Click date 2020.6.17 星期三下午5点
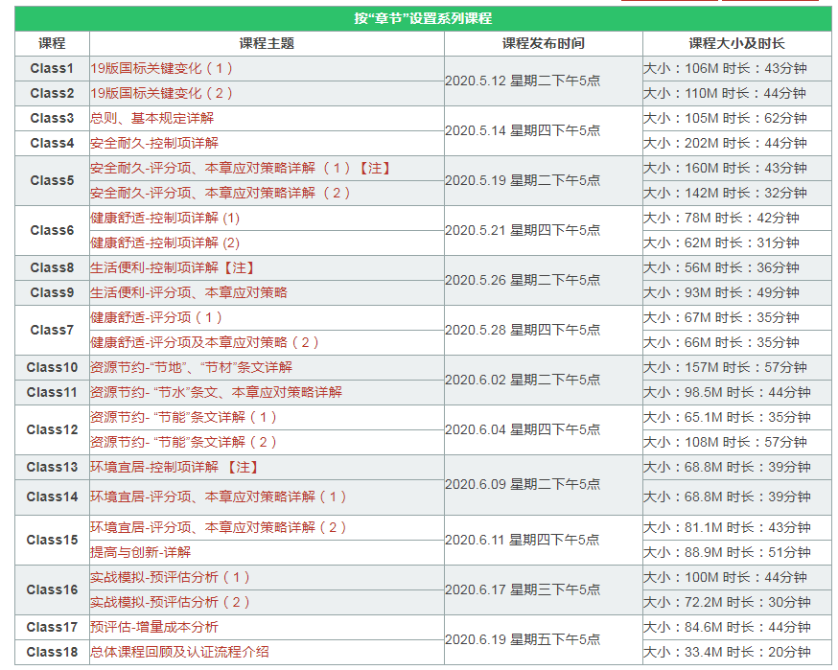The height and width of the screenshot is (670, 838). [523, 589]
